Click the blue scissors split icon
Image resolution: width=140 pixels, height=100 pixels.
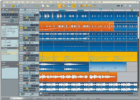pyautogui.click(x=52, y=6)
